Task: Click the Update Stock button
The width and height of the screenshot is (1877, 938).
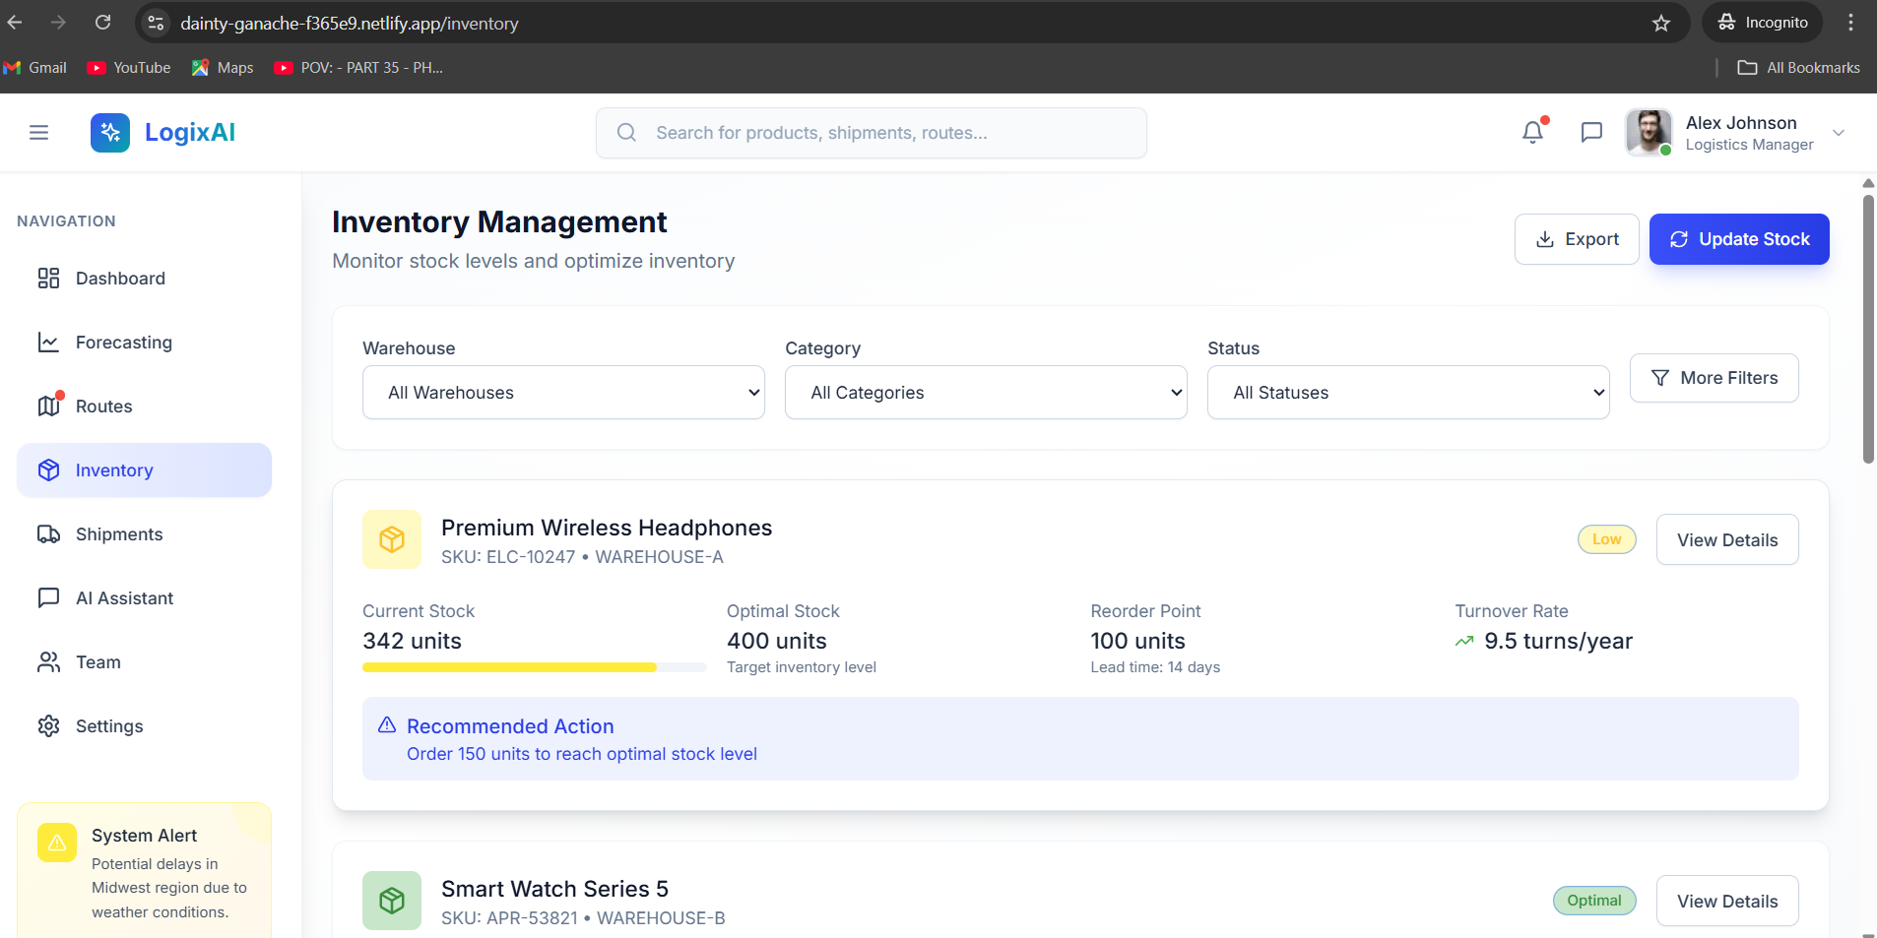Action: pyautogui.click(x=1739, y=239)
